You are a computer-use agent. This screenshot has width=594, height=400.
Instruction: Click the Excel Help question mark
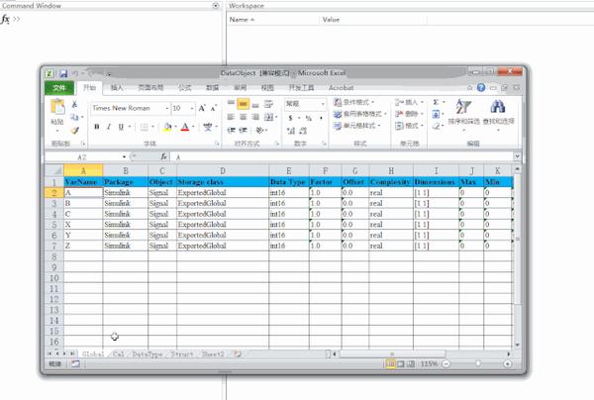click(481, 88)
